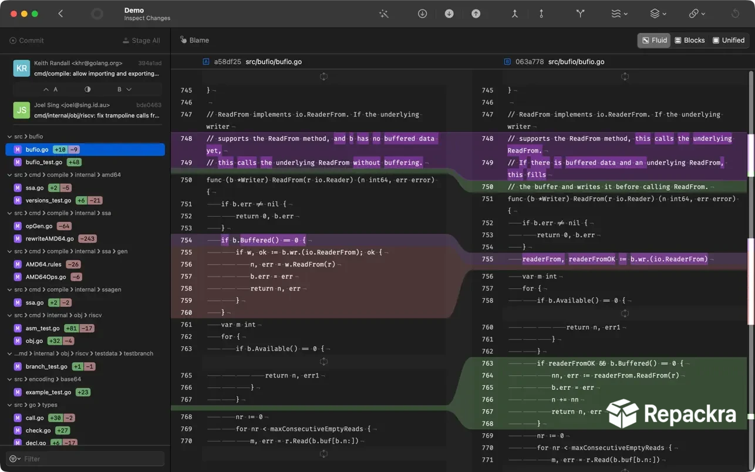The image size is (755, 472).
Task: Collapse the src > cmd > compile > internal > amd64 group
Action: [9, 174]
